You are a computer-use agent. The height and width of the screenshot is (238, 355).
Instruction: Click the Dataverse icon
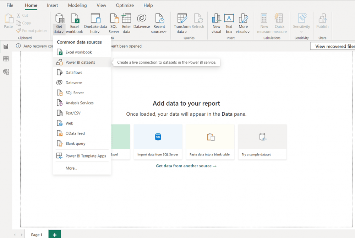coord(141,22)
